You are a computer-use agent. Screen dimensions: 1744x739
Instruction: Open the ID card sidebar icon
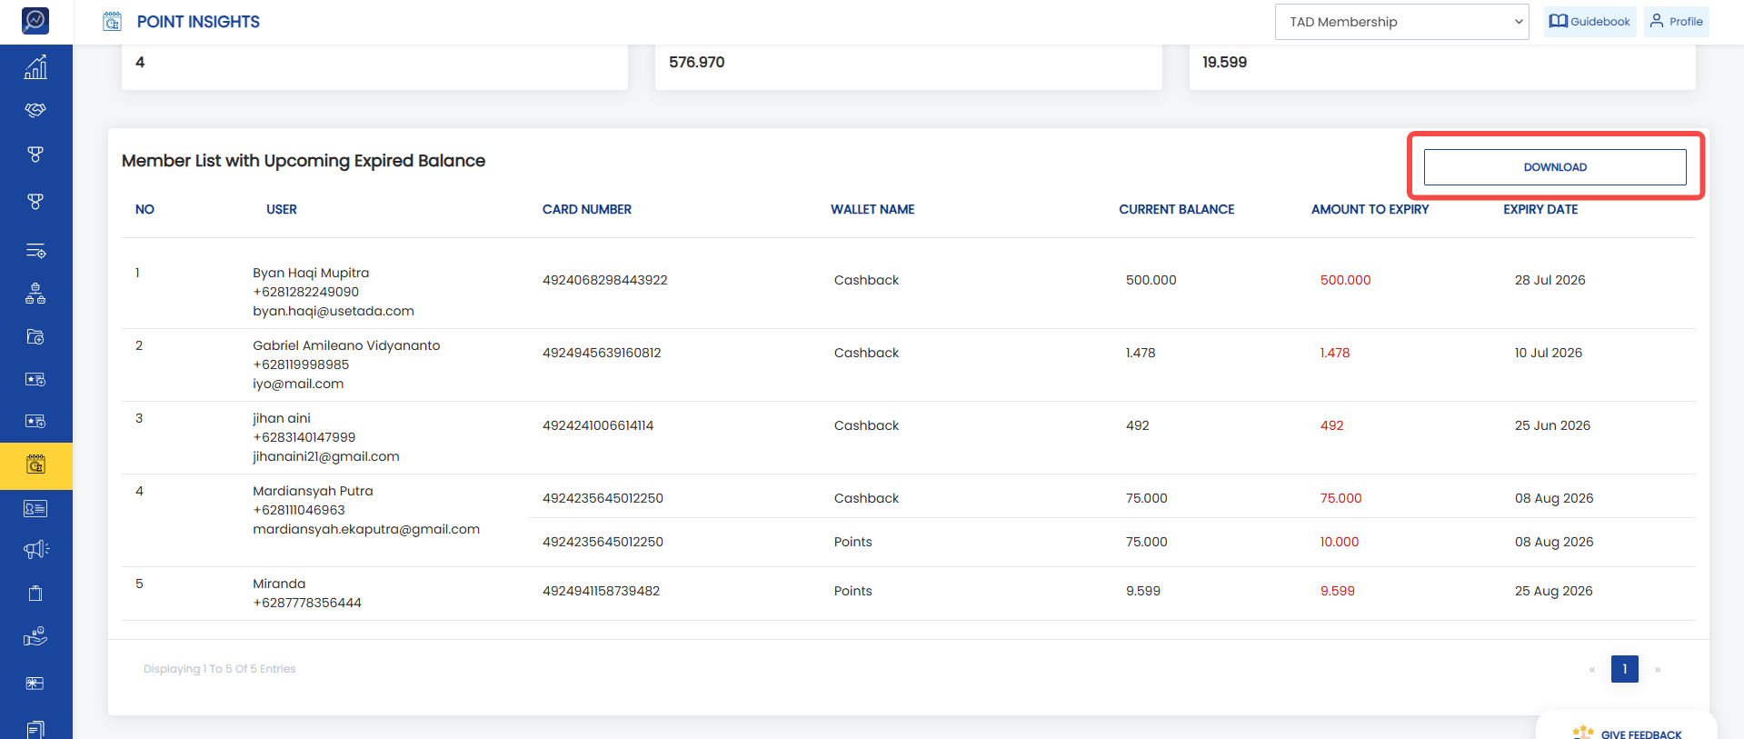click(35, 509)
